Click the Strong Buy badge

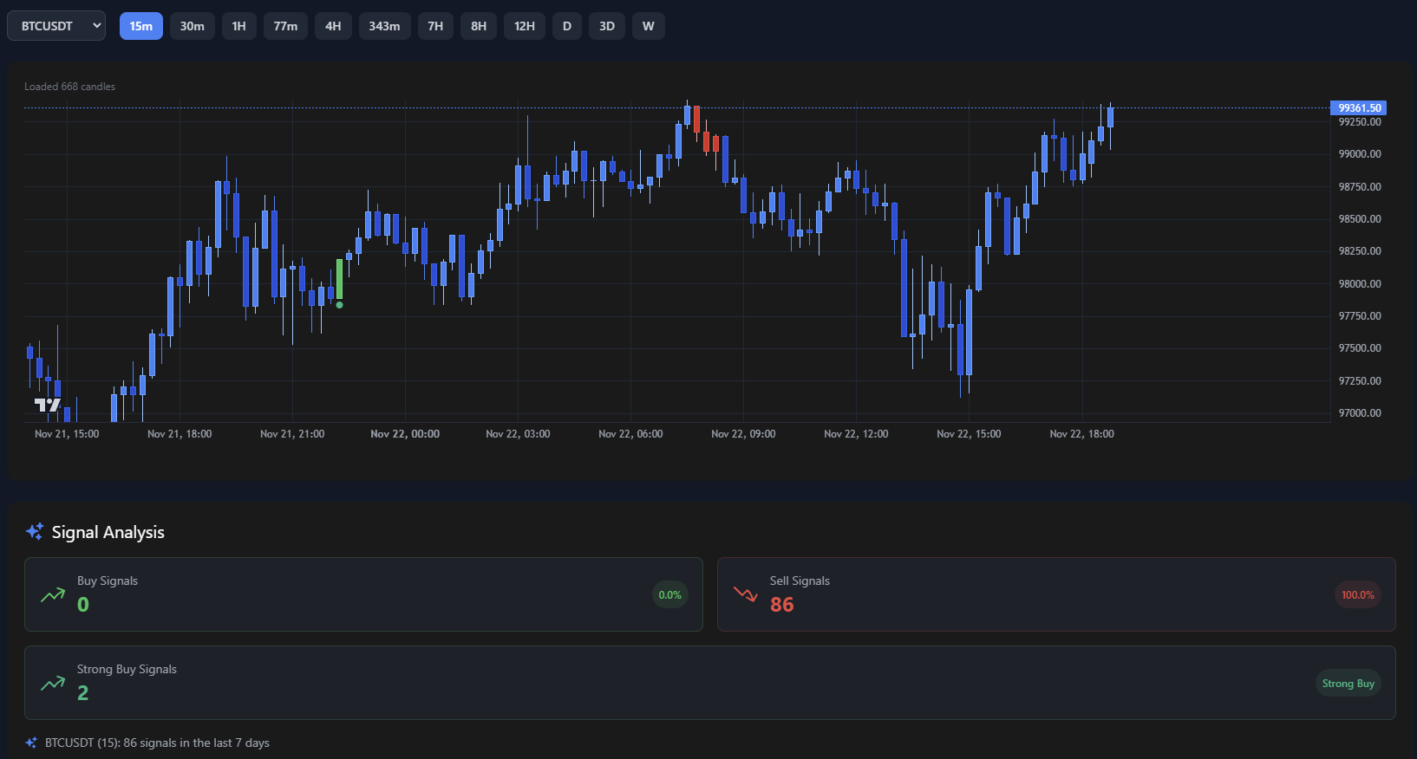click(1348, 684)
